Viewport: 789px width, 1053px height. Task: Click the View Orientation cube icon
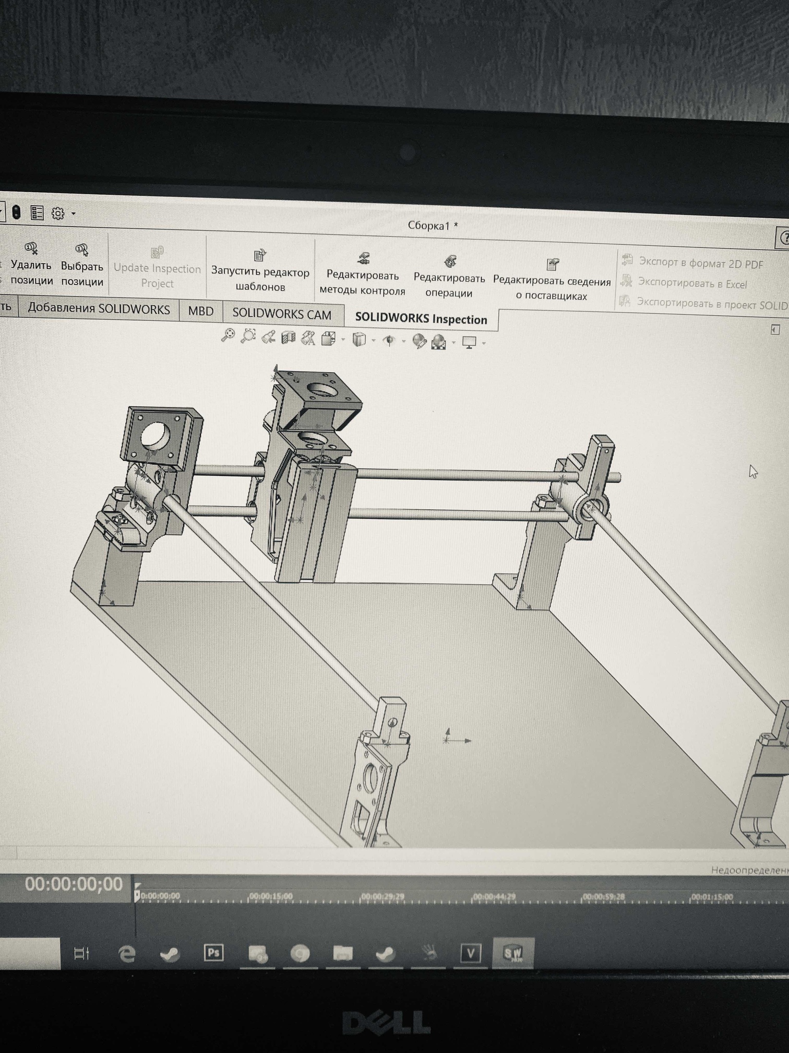click(329, 338)
